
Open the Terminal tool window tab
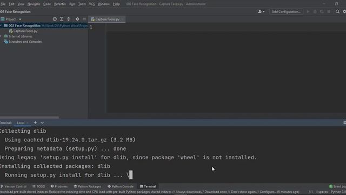[148, 186]
